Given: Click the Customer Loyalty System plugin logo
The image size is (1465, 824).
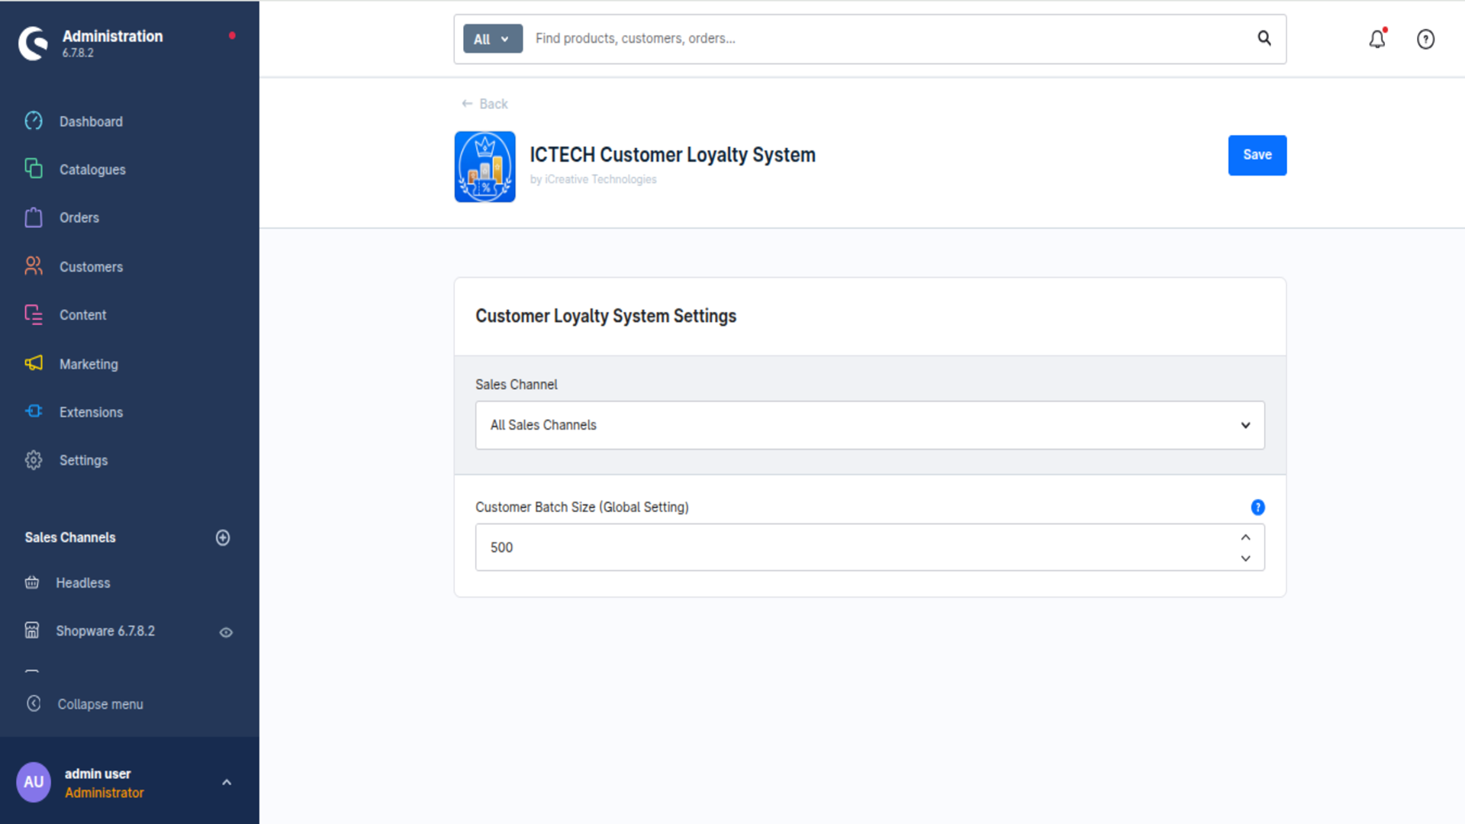Looking at the screenshot, I should pos(485,166).
